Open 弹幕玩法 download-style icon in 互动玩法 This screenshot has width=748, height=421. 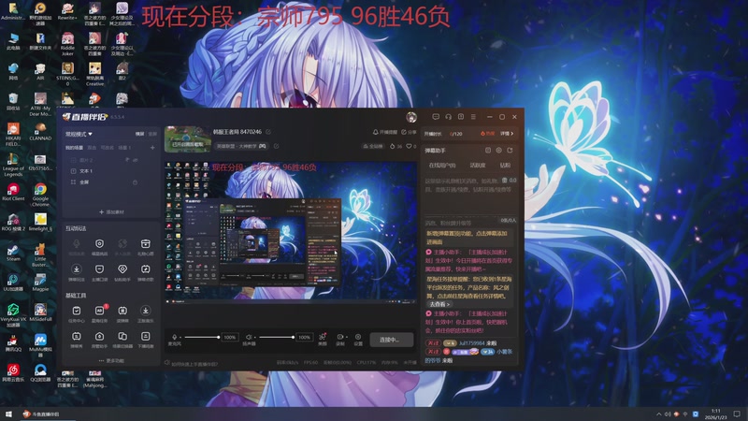pos(77,272)
